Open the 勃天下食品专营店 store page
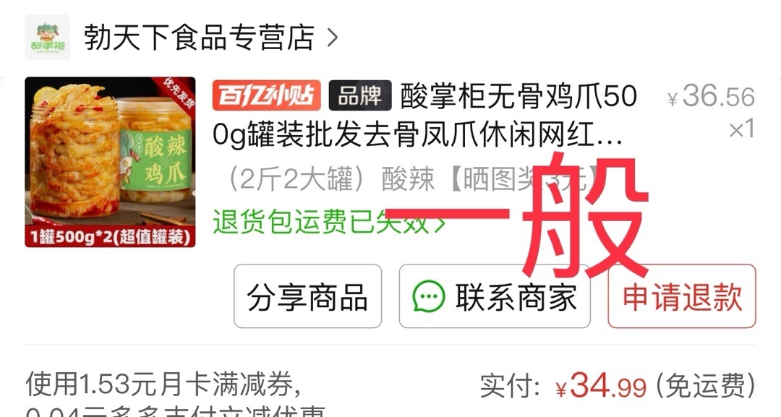 199,38
